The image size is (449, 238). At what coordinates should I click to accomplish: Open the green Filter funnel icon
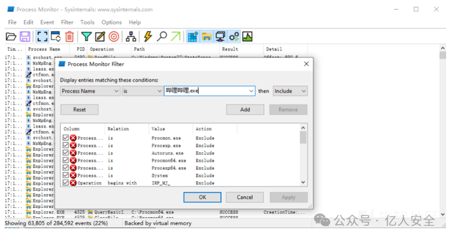pos(86,36)
